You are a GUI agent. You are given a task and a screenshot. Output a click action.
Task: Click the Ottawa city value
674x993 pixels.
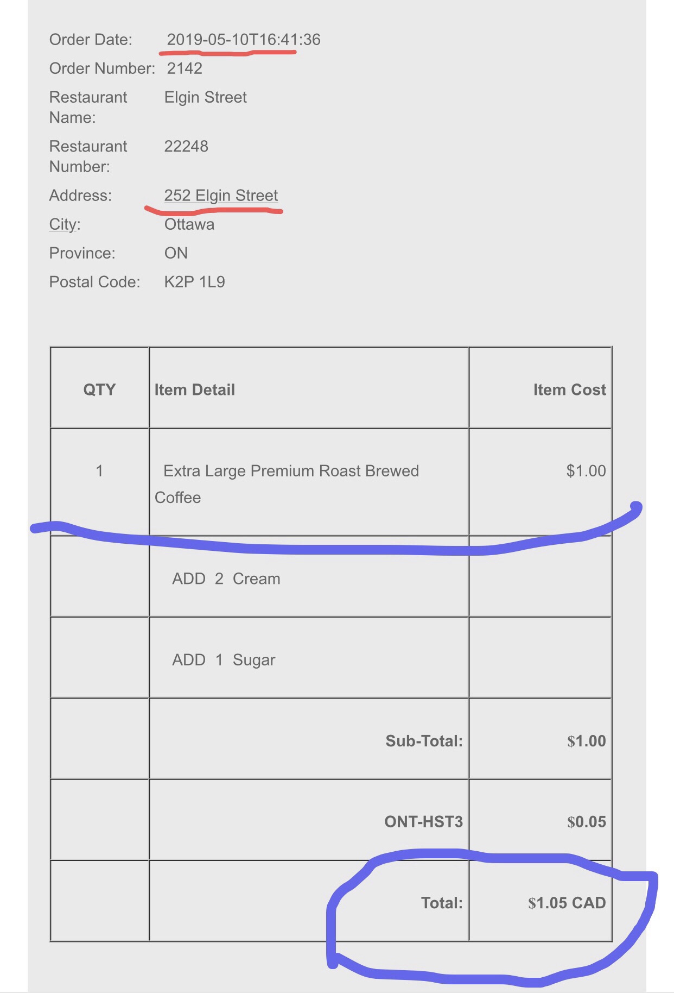189,224
